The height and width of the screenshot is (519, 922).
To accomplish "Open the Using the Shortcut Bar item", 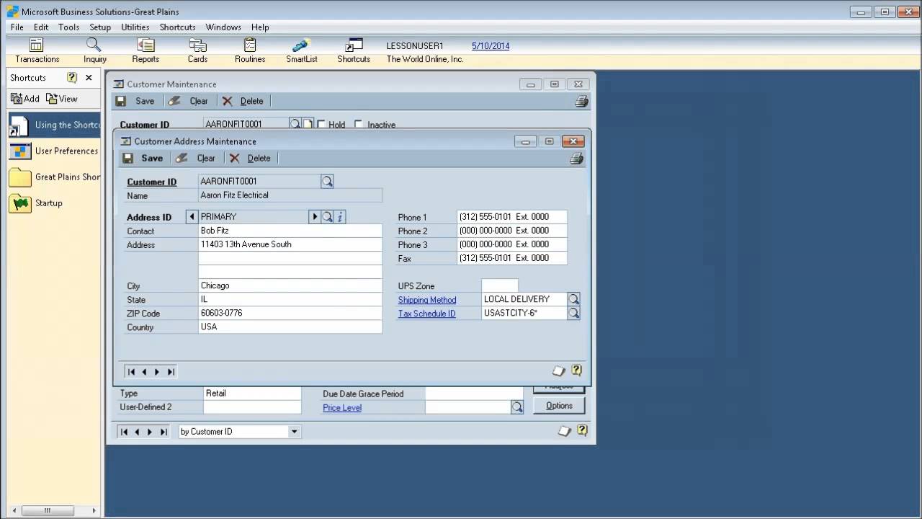I will pyautogui.click(x=54, y=125).
